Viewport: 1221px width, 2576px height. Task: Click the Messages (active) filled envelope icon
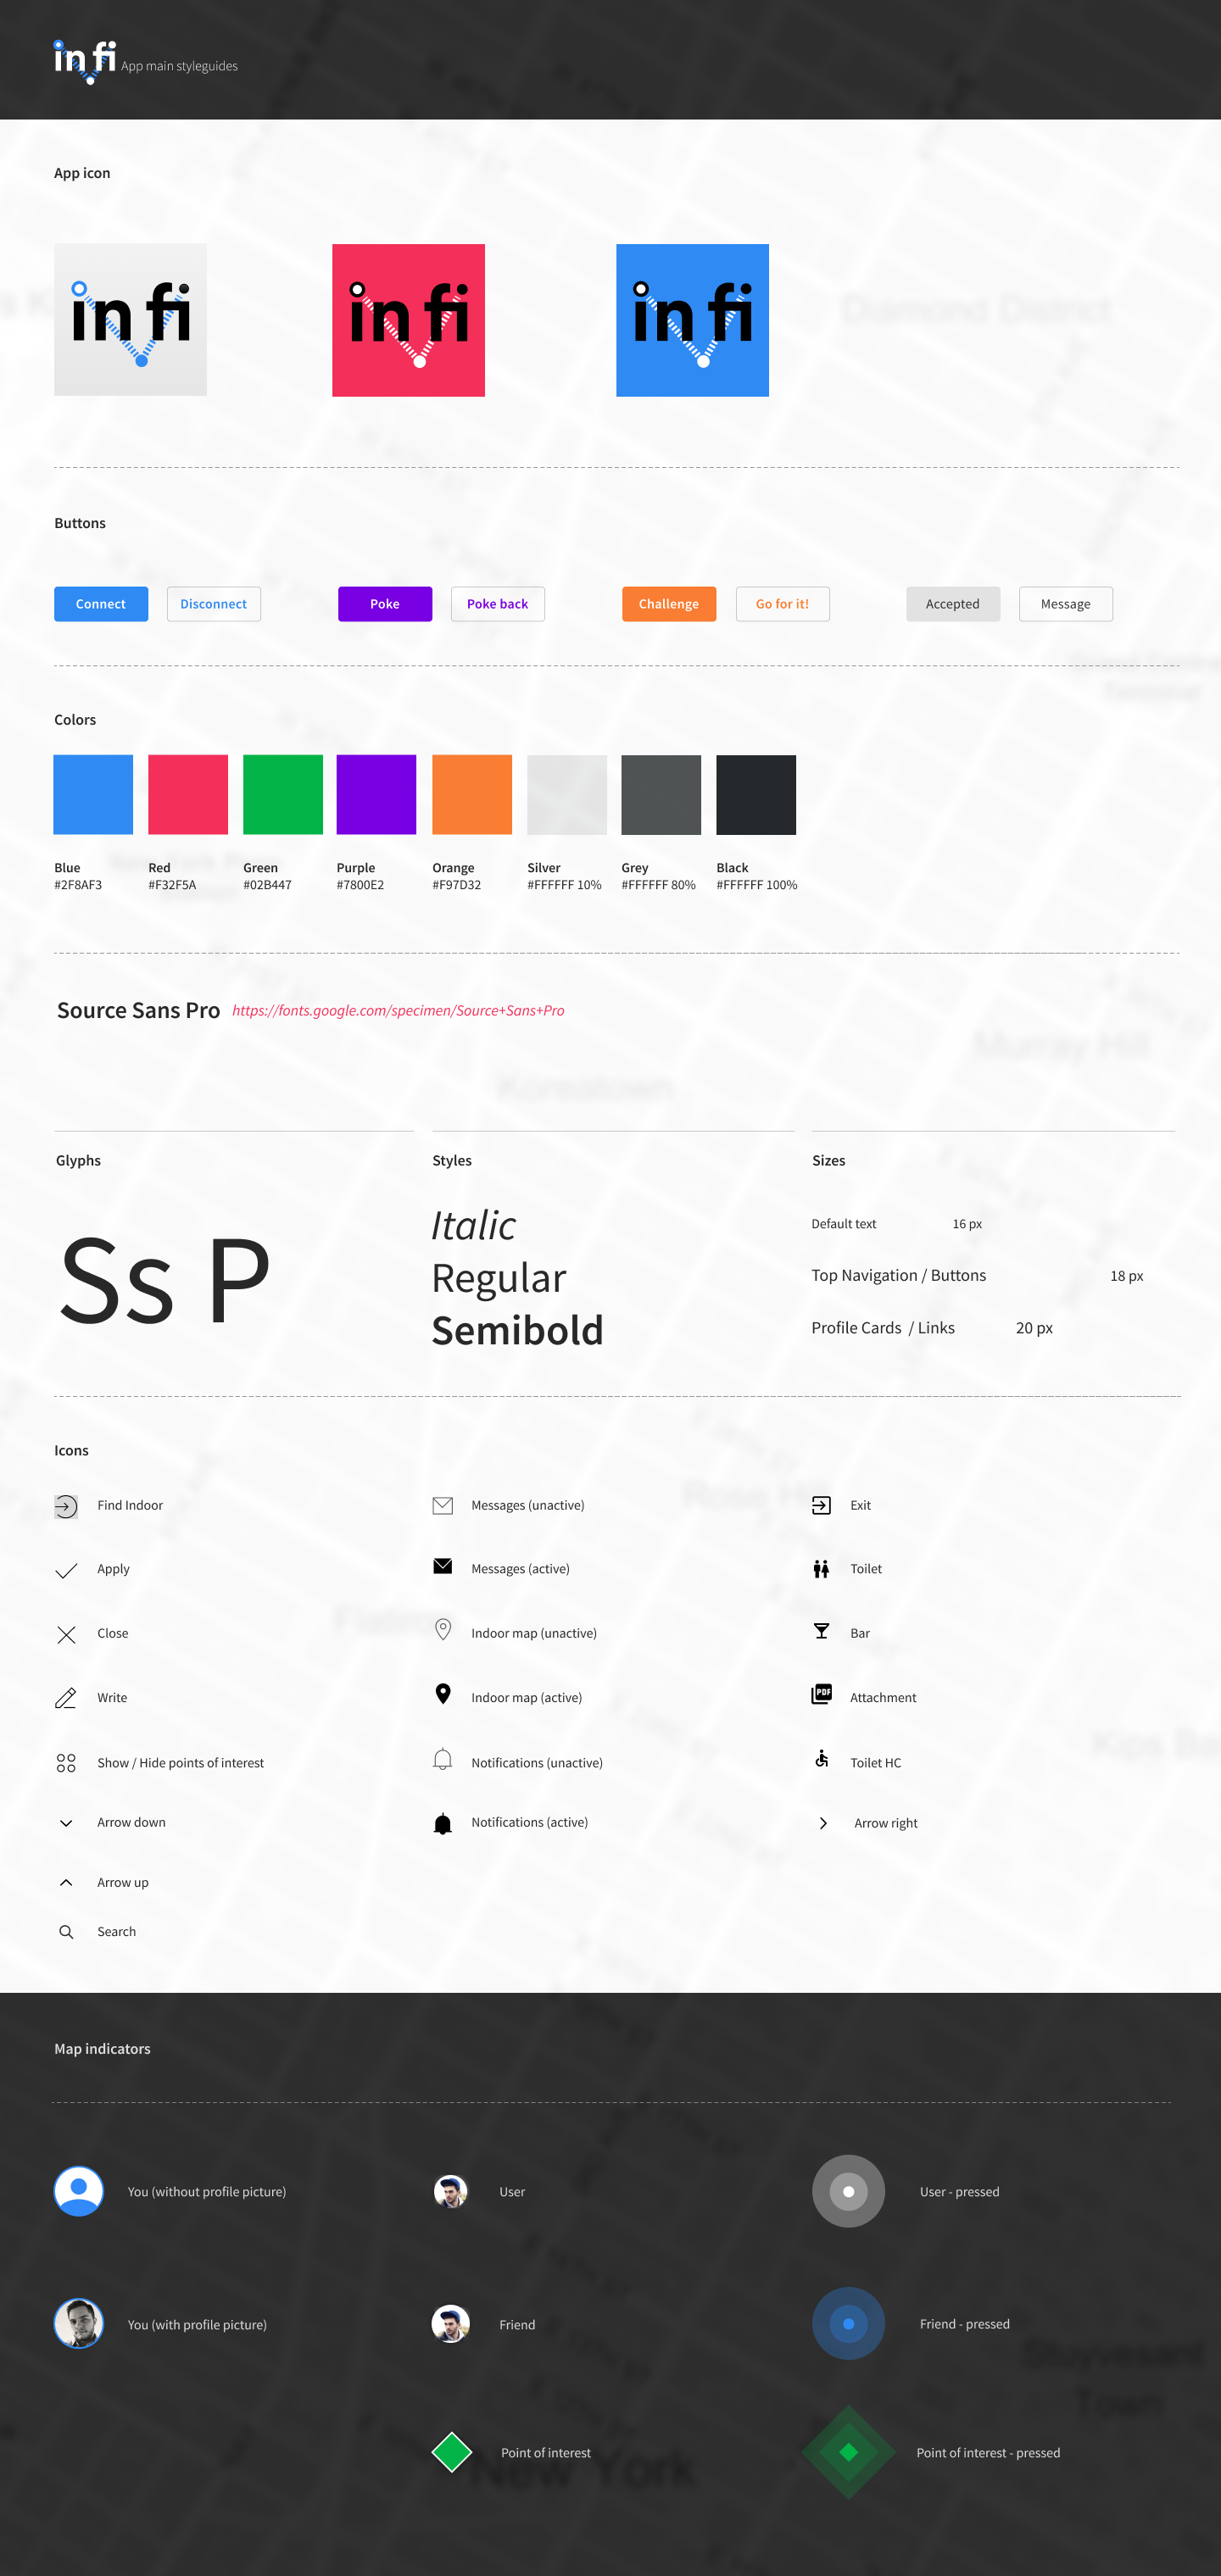click(443, 1566)
